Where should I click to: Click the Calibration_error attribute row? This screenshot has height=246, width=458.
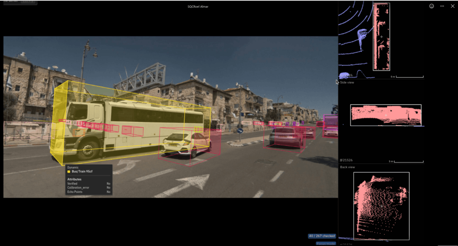tap(89, 188)
